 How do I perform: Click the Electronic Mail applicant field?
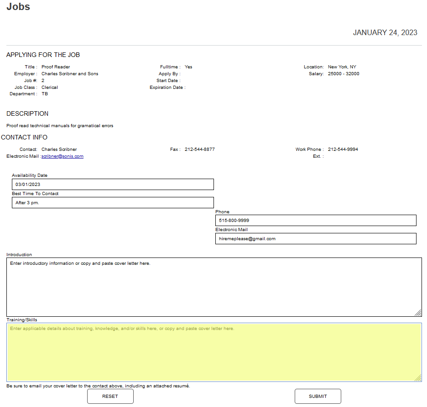tap(316, 238)
